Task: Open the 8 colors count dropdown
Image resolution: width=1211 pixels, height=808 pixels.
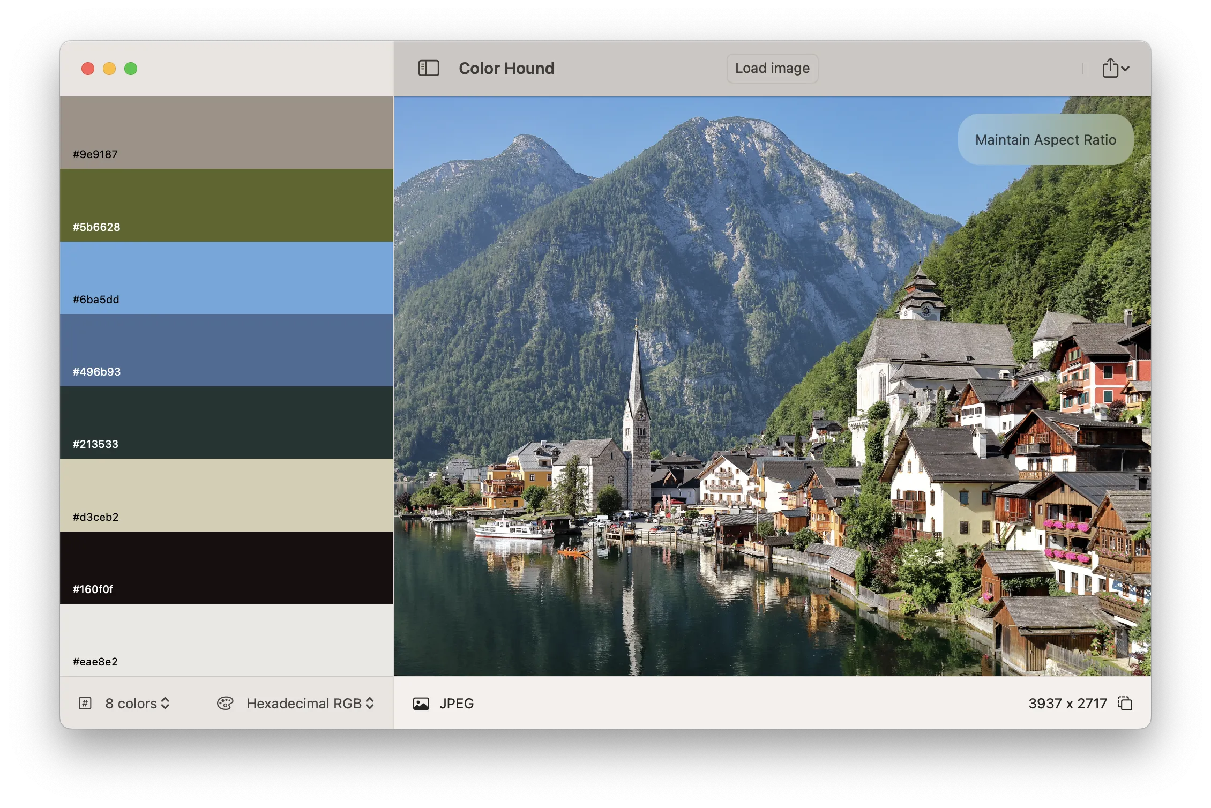Action: 138,703
